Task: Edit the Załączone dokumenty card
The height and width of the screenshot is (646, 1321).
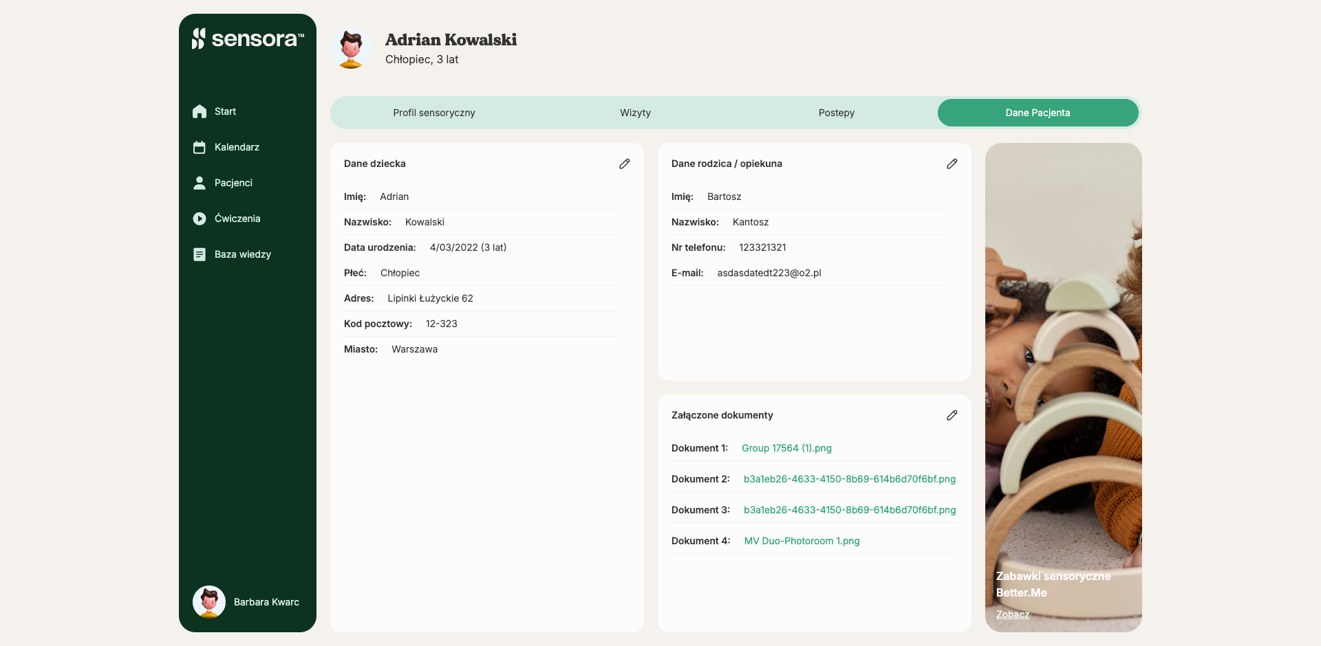Action: pyautogui.click(x=952, y=415)
